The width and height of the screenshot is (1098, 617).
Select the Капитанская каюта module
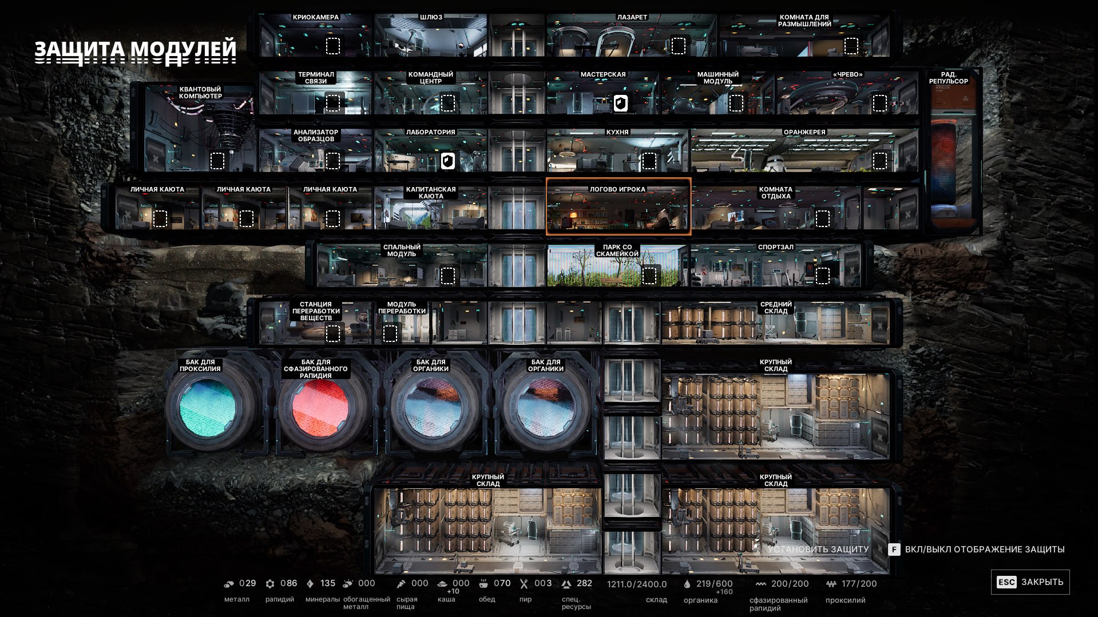point(431,207)
